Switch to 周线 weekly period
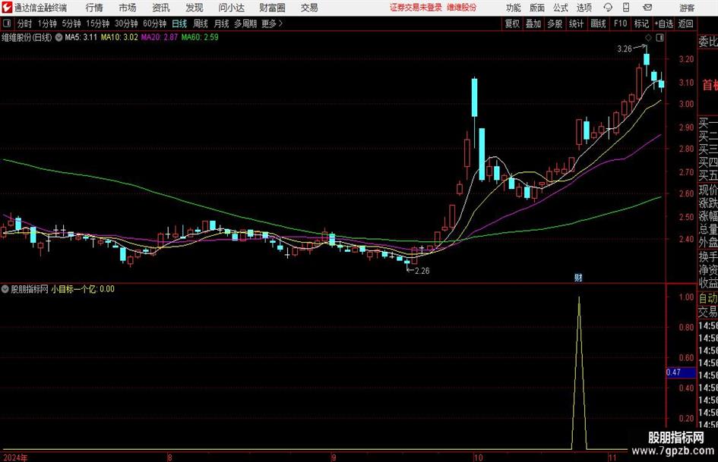The width and height of the screenshot is (718, 462). click(200, 24)
